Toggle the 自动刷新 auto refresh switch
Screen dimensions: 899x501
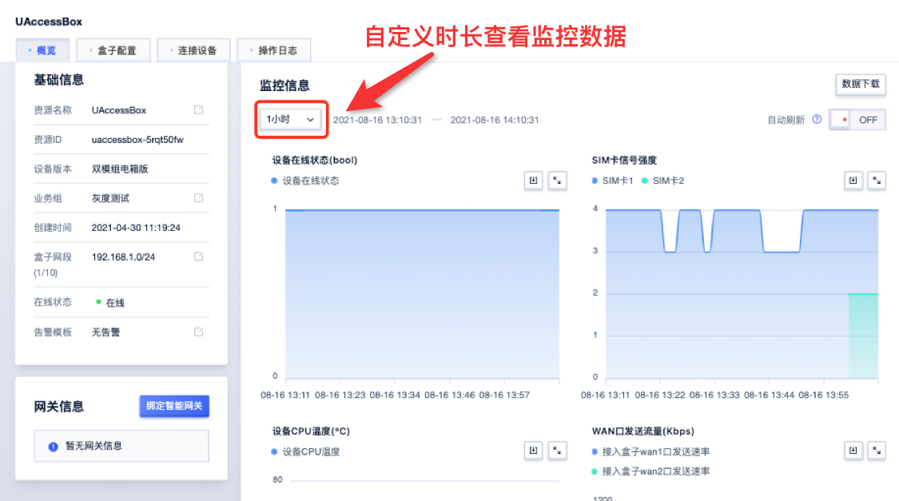[x=857, y=120]
